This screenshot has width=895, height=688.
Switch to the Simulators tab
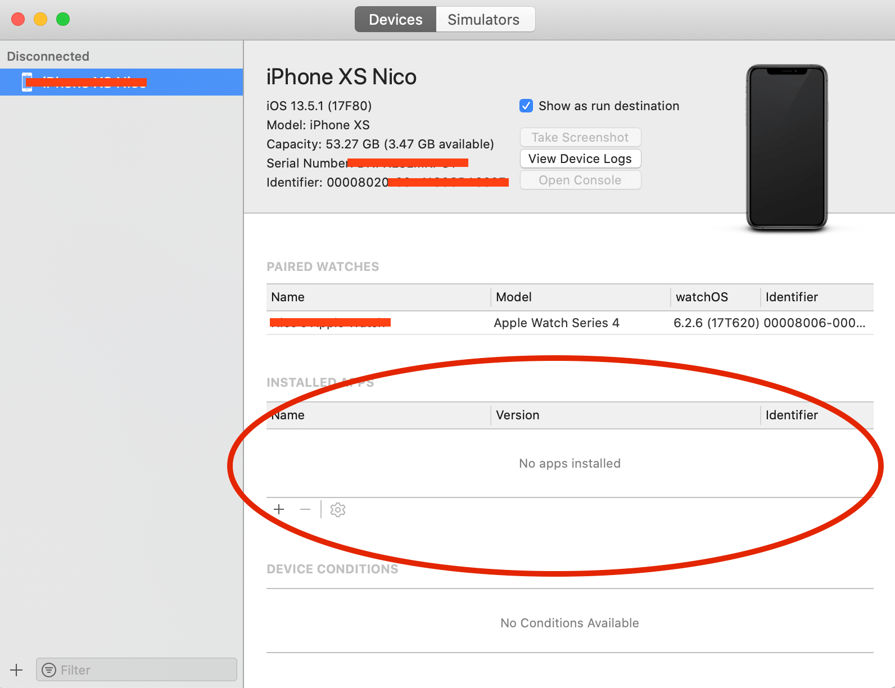click(x=485, y=20)
